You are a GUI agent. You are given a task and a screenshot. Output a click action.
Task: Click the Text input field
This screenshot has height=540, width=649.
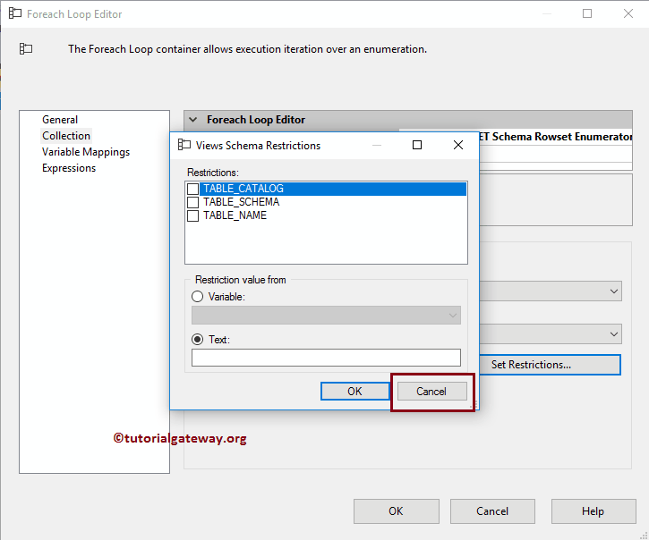pos(326,358)
